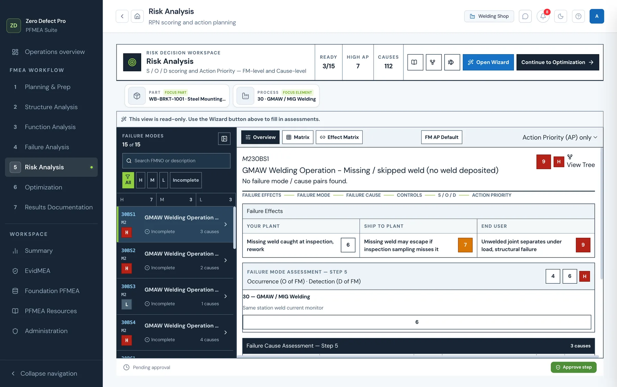Click the Risk Analysis target logo icon
This screenshot has height=387, width=617.
(132, 62)
